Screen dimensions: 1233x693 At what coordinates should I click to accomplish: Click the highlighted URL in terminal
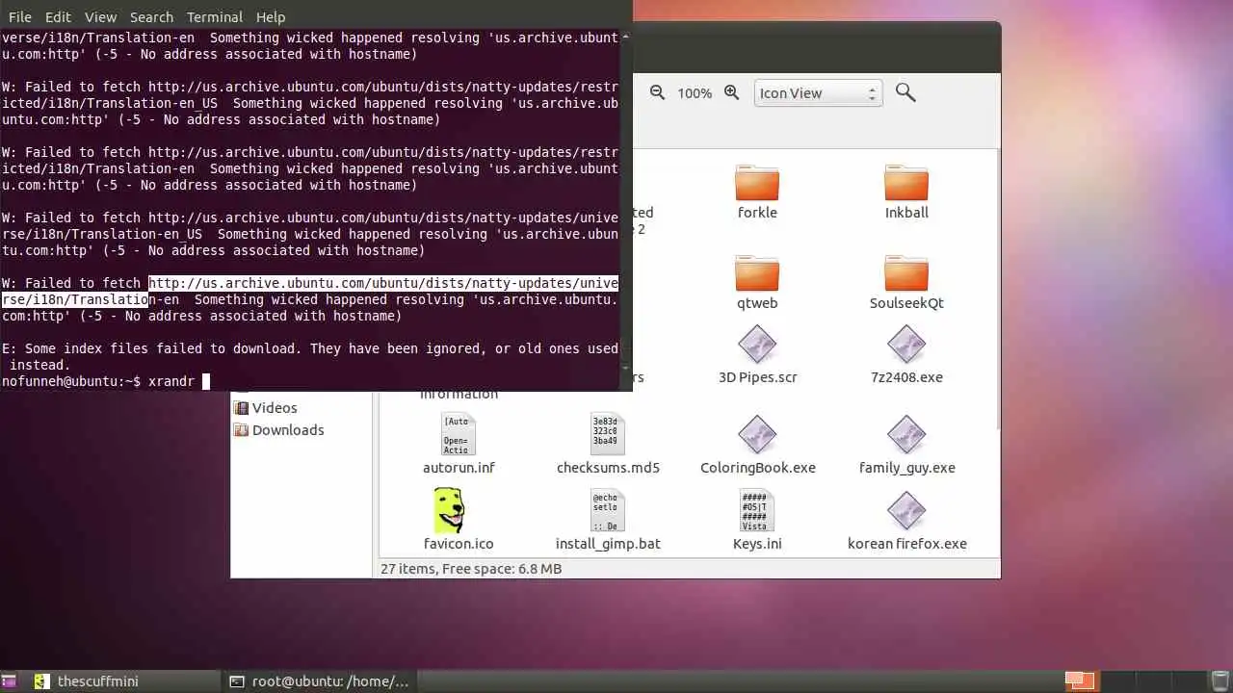(x=383, y=283)
